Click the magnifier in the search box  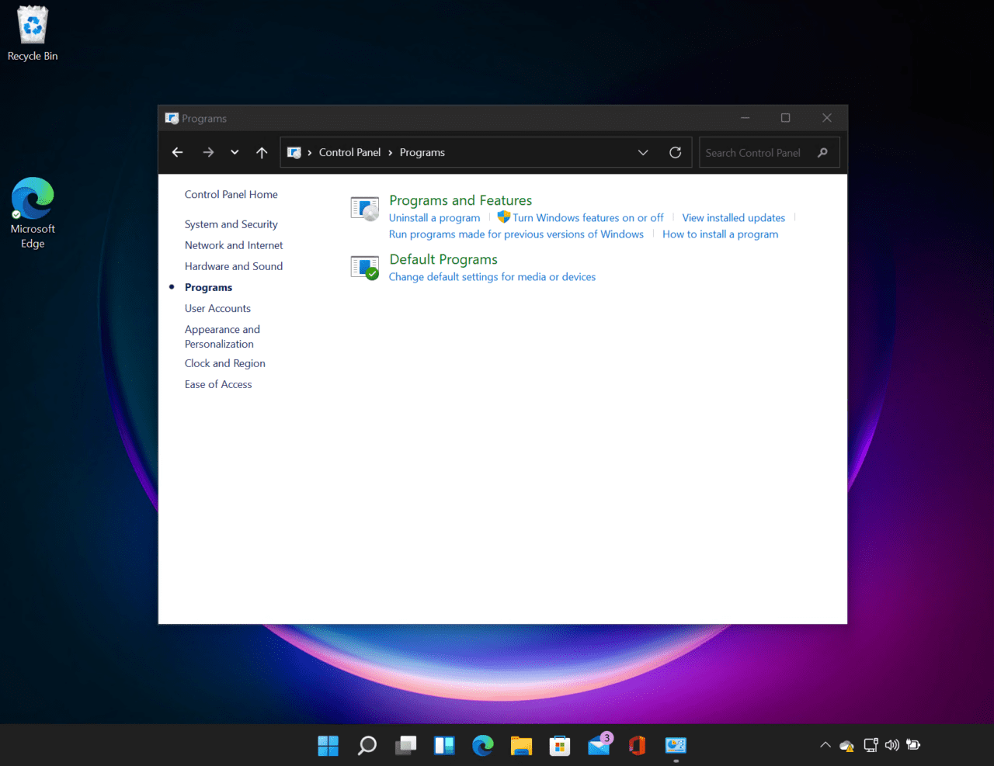(x=822, y=152)
